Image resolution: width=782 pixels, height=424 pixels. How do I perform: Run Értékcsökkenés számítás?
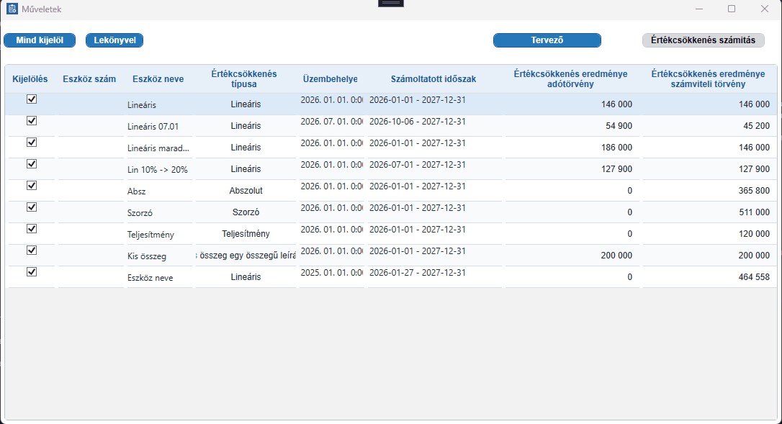click(704, 40)
